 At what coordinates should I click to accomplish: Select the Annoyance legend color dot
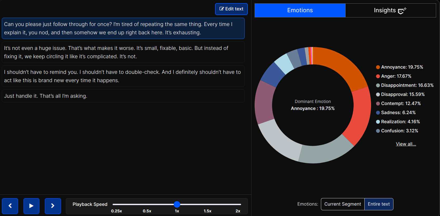[378, 67]
